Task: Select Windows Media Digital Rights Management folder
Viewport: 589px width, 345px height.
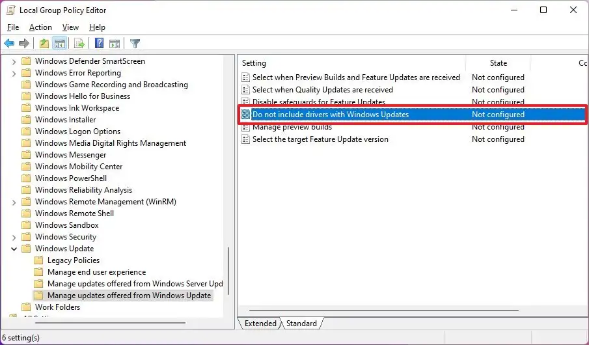Action: coord(111,143)
